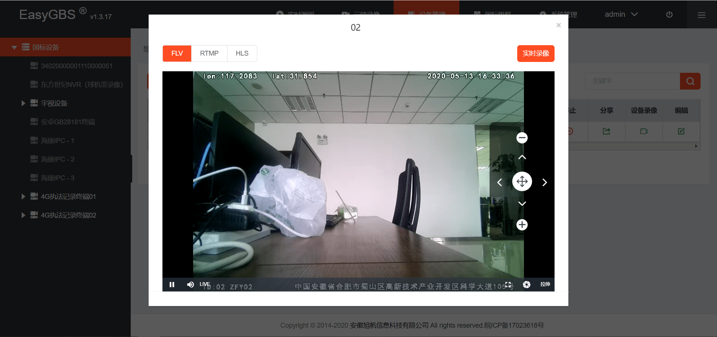Pan camera left with PTZ arrow
The image size is (717, 337).
(x=500, y=182)
